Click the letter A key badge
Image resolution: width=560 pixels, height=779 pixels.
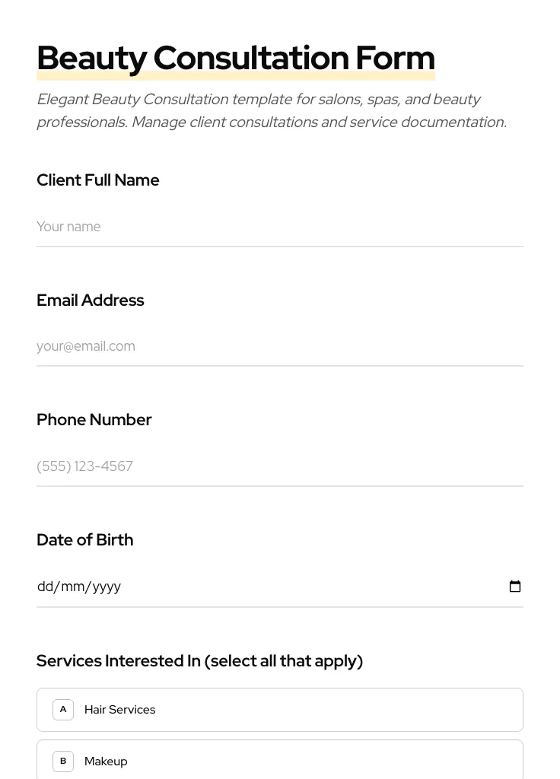click(x=63, y=710)
